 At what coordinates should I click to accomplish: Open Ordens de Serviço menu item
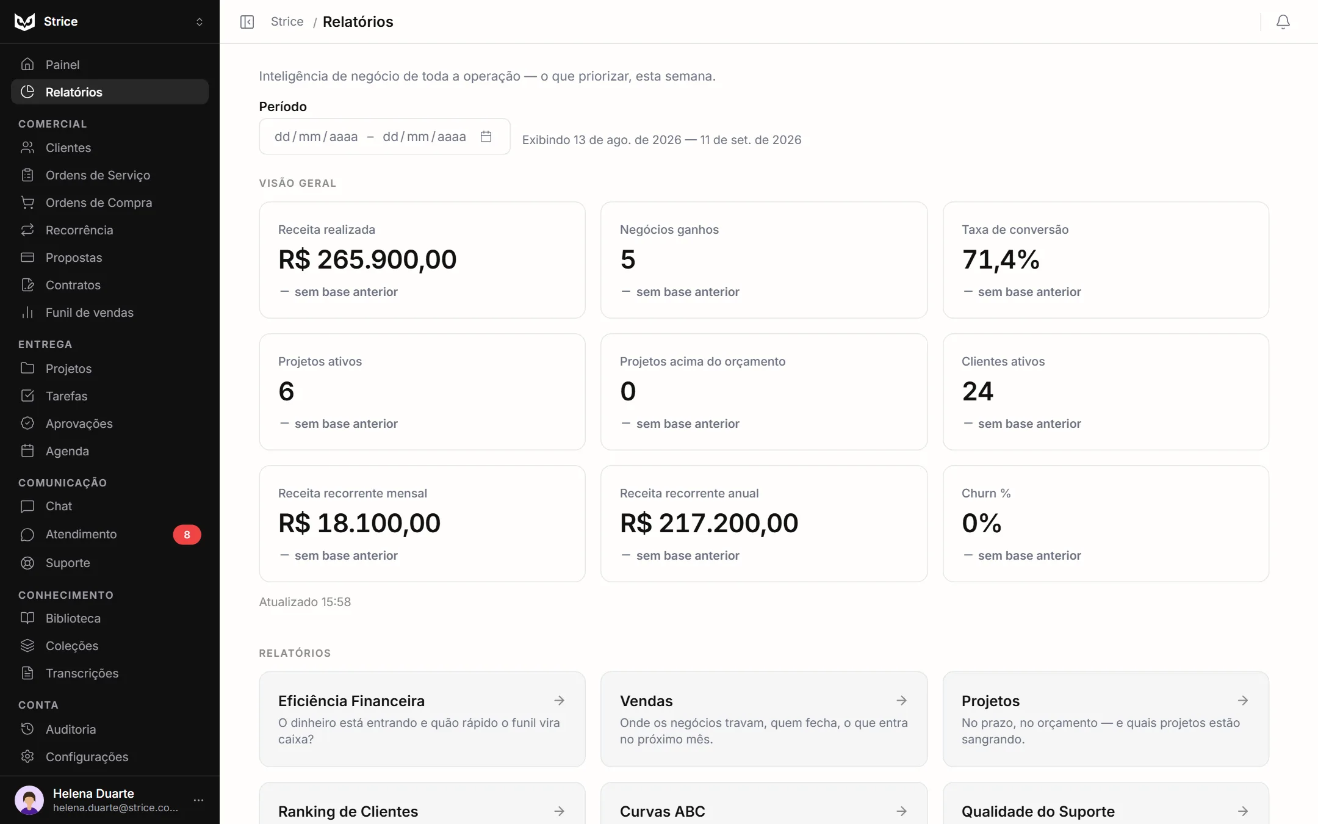coord(110,175)
